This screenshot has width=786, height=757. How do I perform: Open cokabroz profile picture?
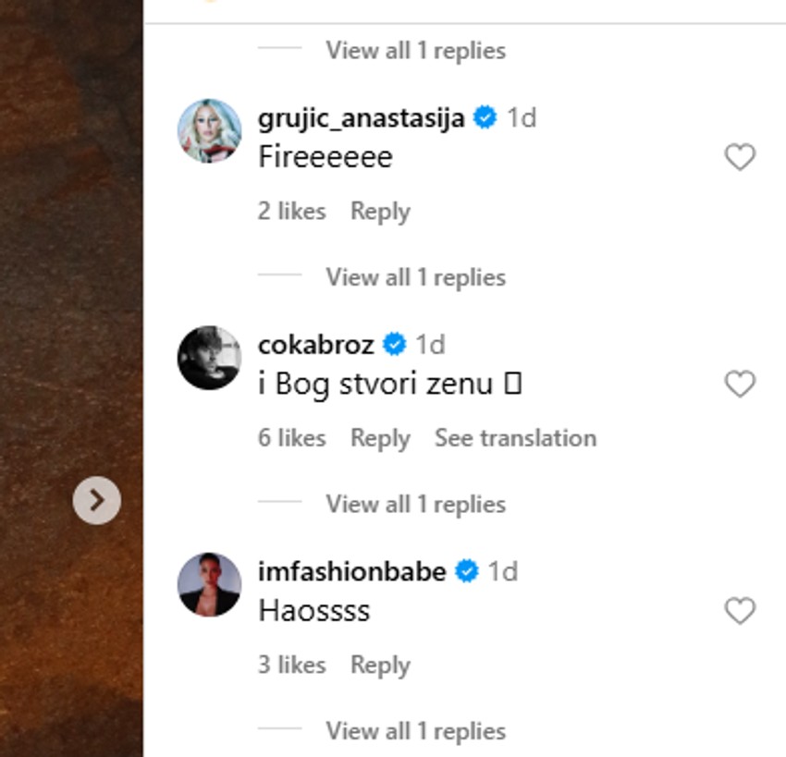tap(209, 358)
